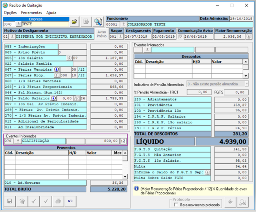The height and width of the screenshot is (212, 256).
Task: Click calculator icon on Saldo Salários row
Action: (76, 98)
